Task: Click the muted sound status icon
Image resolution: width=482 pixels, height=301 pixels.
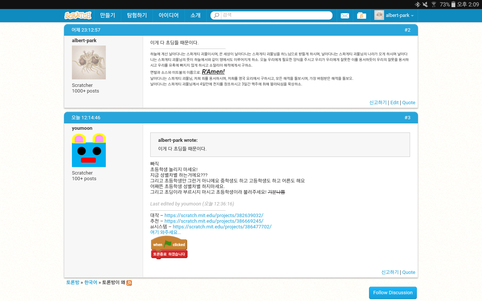Action: pos(425,5)
